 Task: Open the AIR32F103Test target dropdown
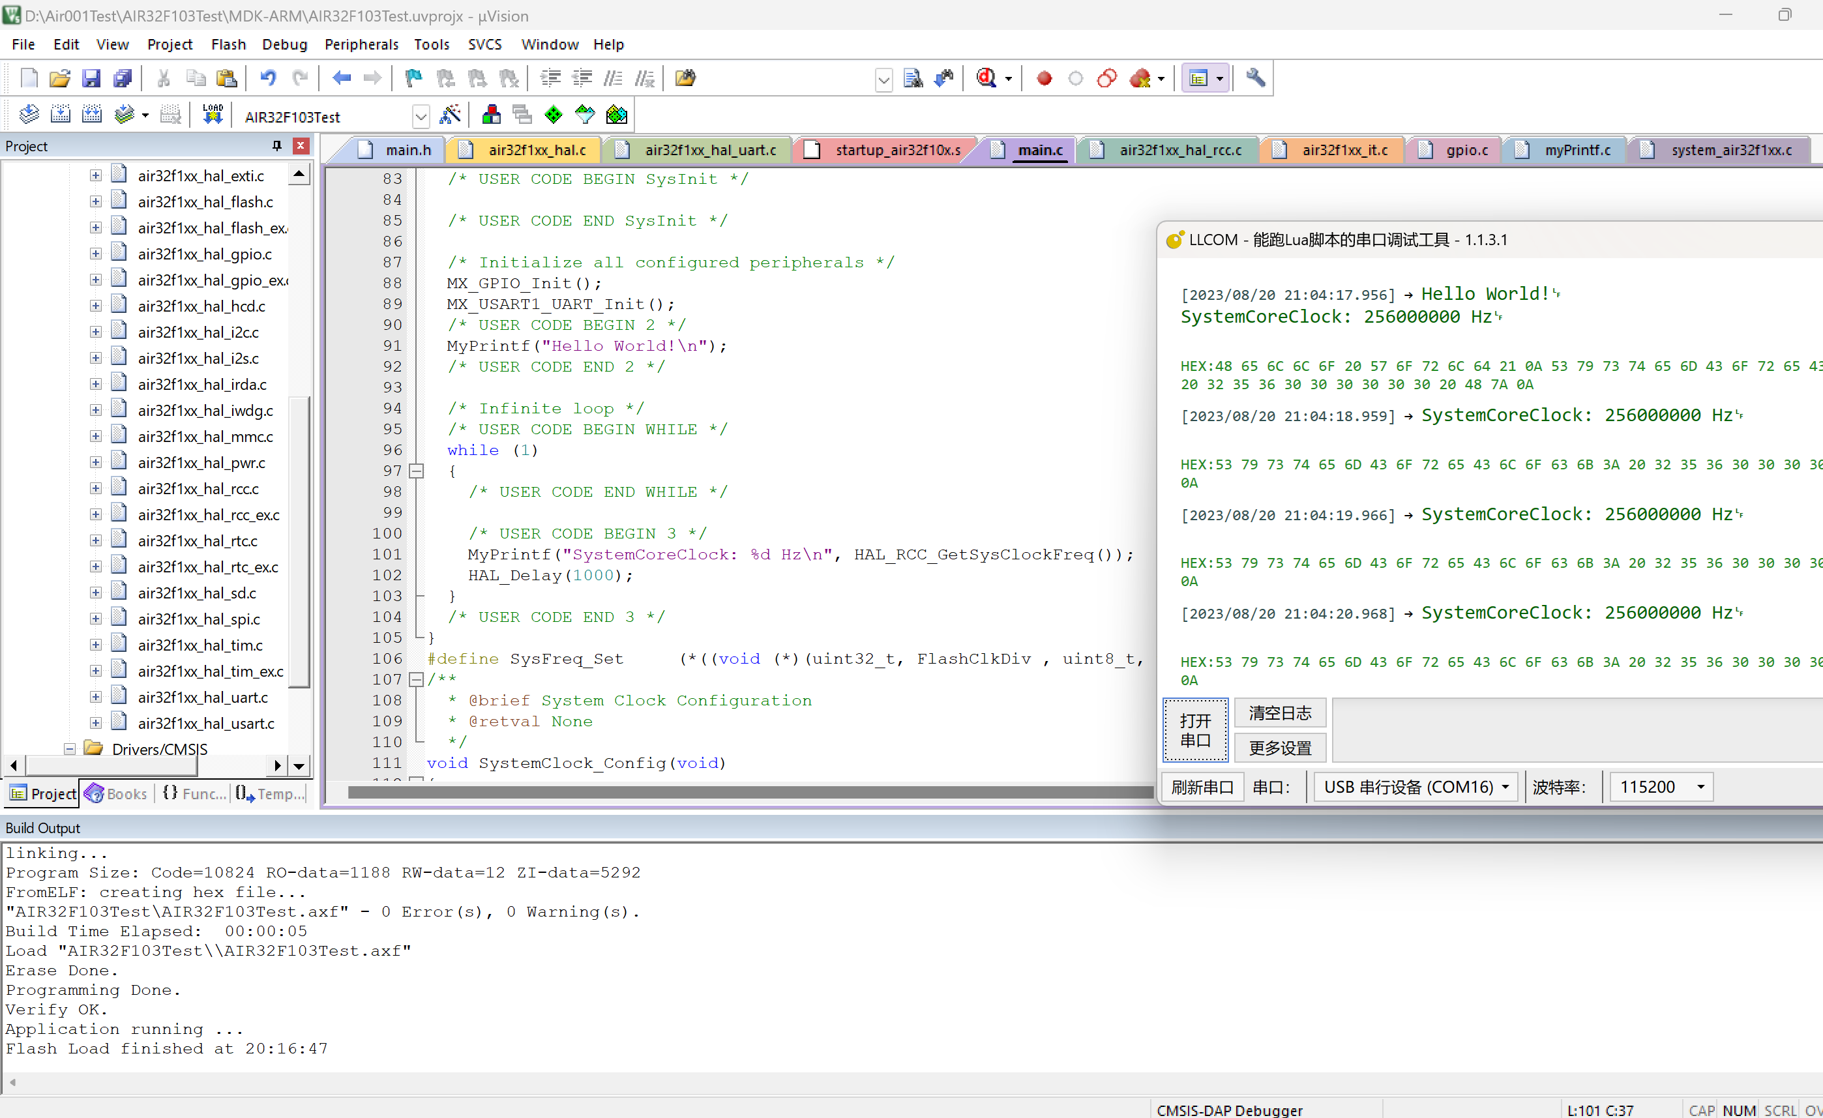tap(421, 116)
